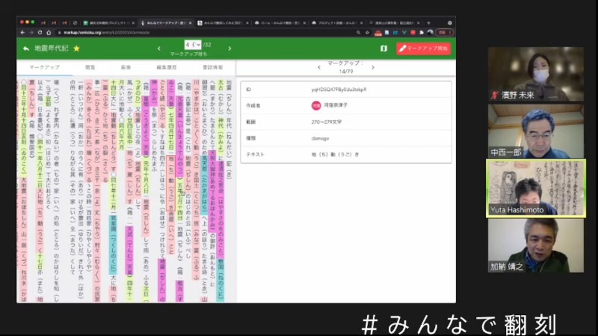Click the red-outlined update button in the browser toolbar
The width and height of the screenshot is (598, 336).
coord(444,33)
